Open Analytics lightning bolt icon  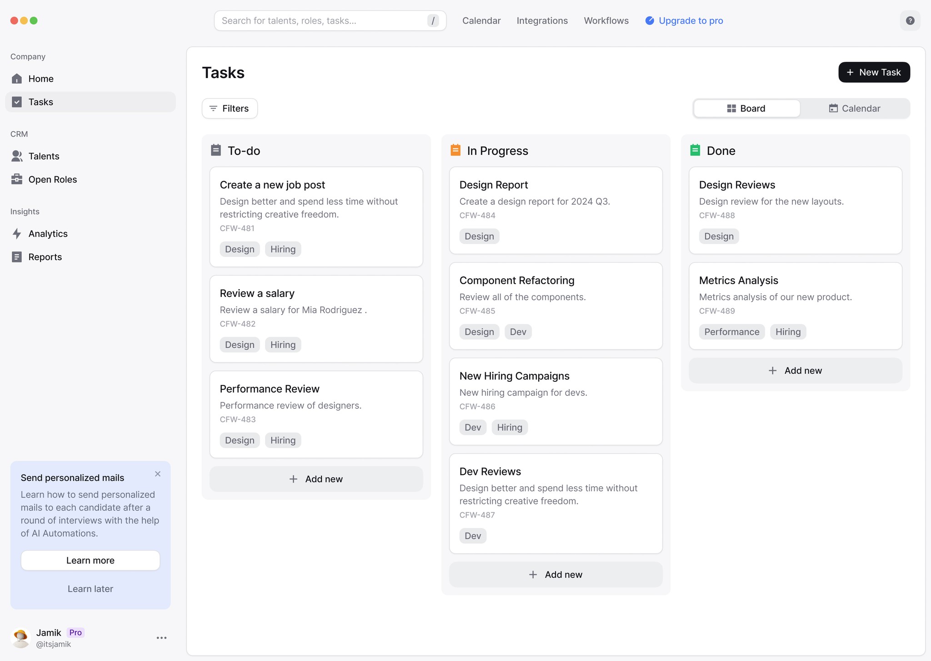(17, 234)
